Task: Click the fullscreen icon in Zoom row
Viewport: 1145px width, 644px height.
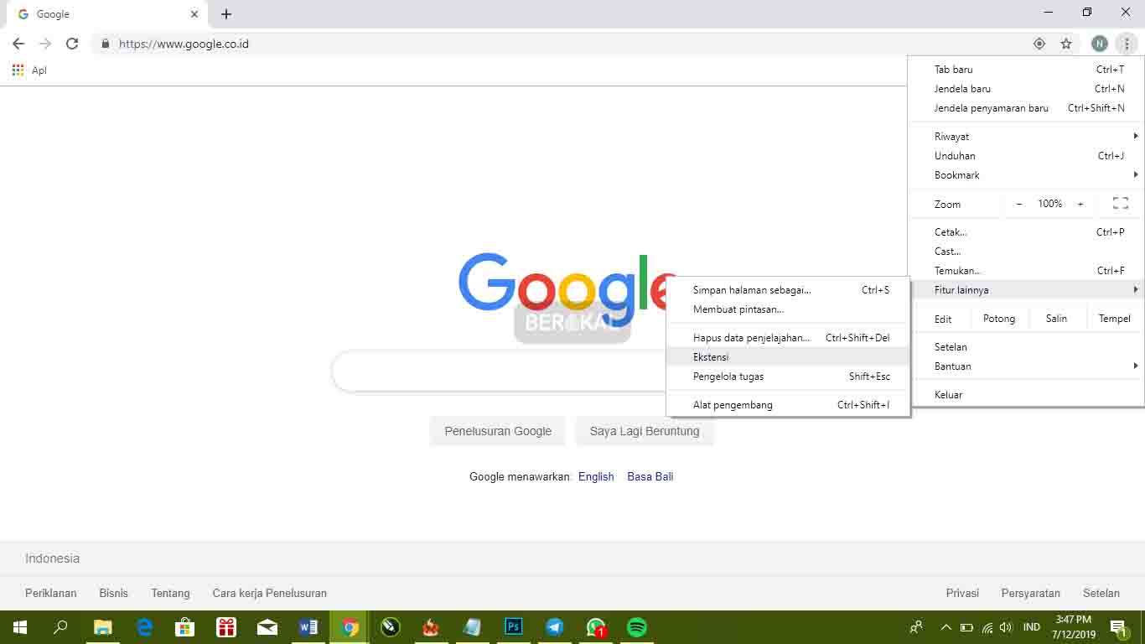Action: point(1121,204)
